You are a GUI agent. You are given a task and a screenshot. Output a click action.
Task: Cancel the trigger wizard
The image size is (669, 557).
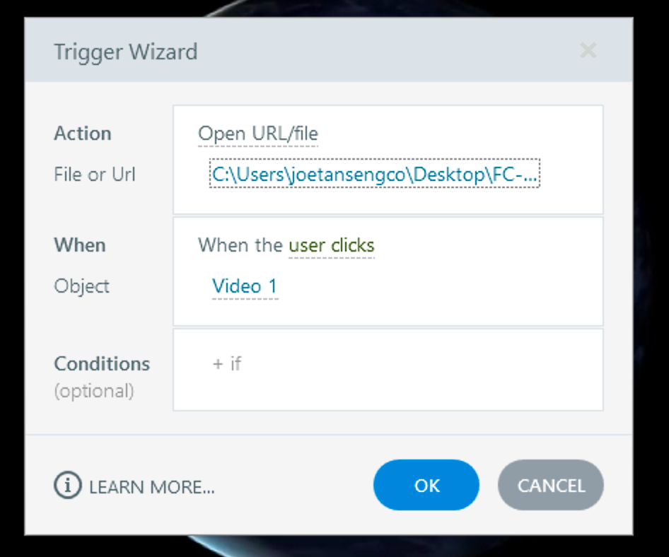(551, 486)
